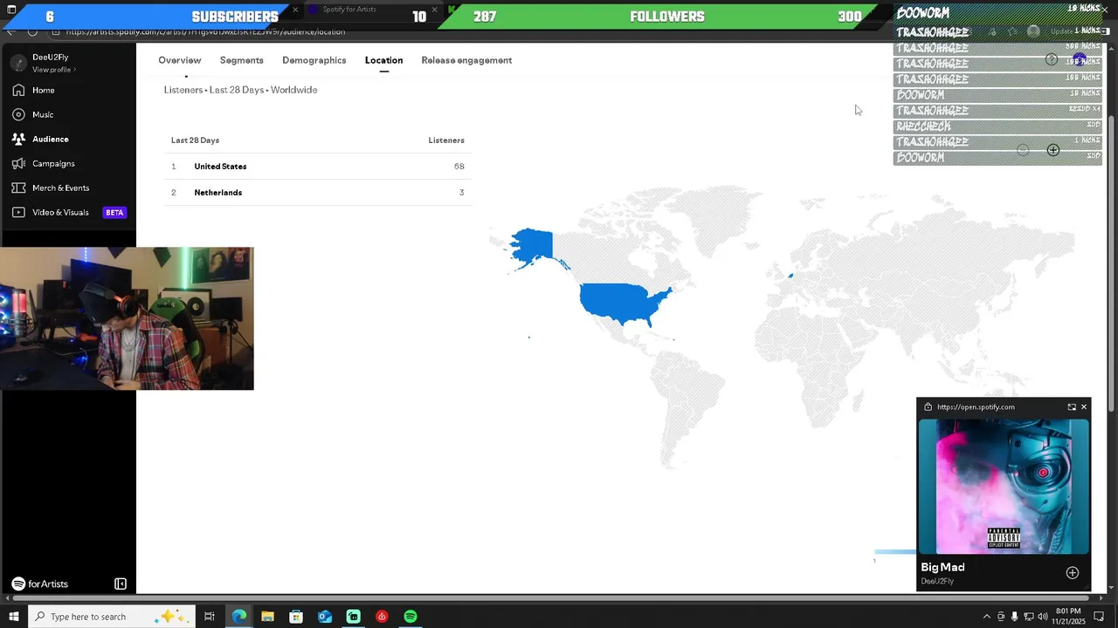Switch to the Overview tab

point(180,60)
